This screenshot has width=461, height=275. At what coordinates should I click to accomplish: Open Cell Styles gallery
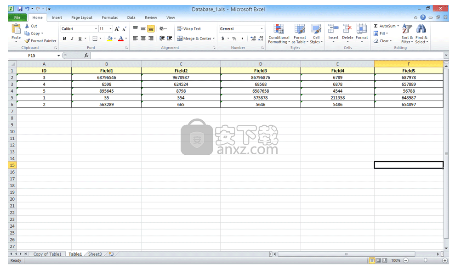[x=316, y=34]
